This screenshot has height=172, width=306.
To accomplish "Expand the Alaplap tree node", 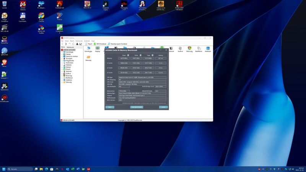I will 63,54.
